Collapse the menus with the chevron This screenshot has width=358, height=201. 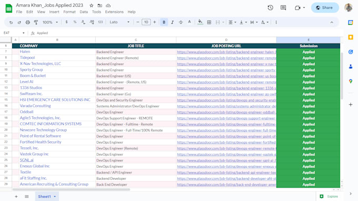click(x=332, y=22)
